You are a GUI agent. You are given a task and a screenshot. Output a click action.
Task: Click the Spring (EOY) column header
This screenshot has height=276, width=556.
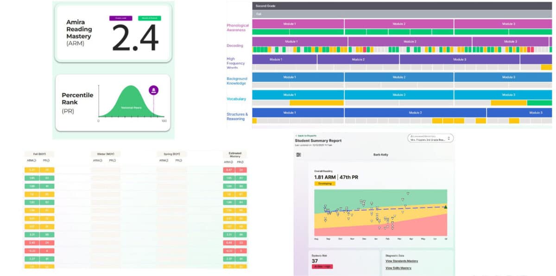171,154
